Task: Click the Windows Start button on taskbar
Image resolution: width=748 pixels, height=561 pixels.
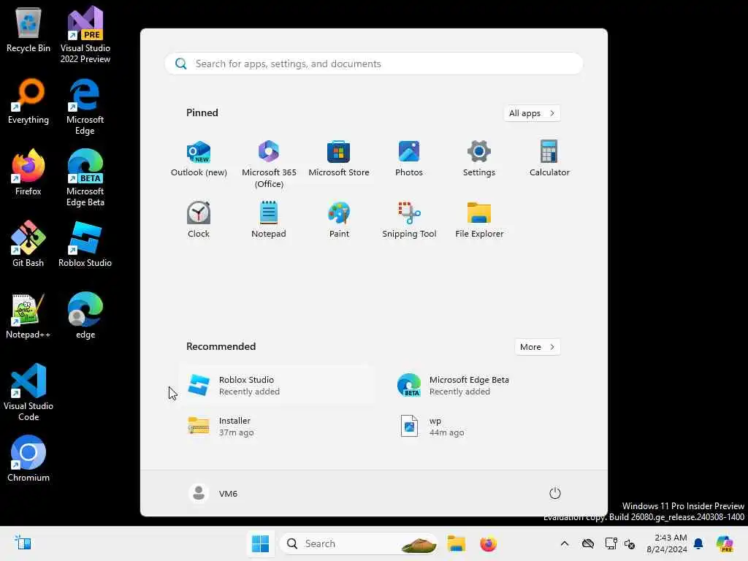Action: pyautogui.click(x=261, y=543)
